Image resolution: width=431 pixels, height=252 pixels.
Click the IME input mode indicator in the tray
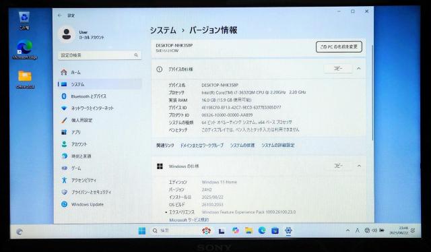[358, 230]
